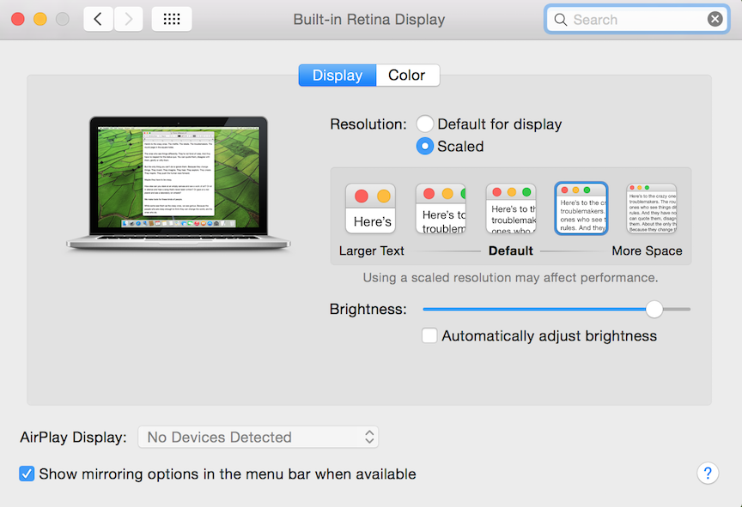Image resolution: width=742 pixels, height=507 pixels.
Task: Uncheck Show mirroring options in menu bar
Action: [x=27, y=474]
